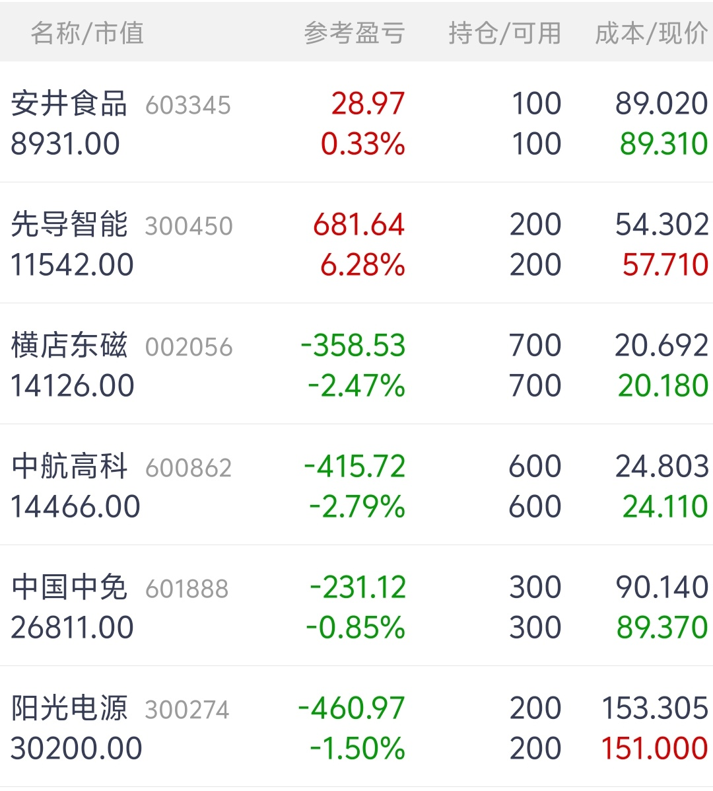713x791 pixels.
Task: Tap market value 14126.00
Action: (73, 386)
